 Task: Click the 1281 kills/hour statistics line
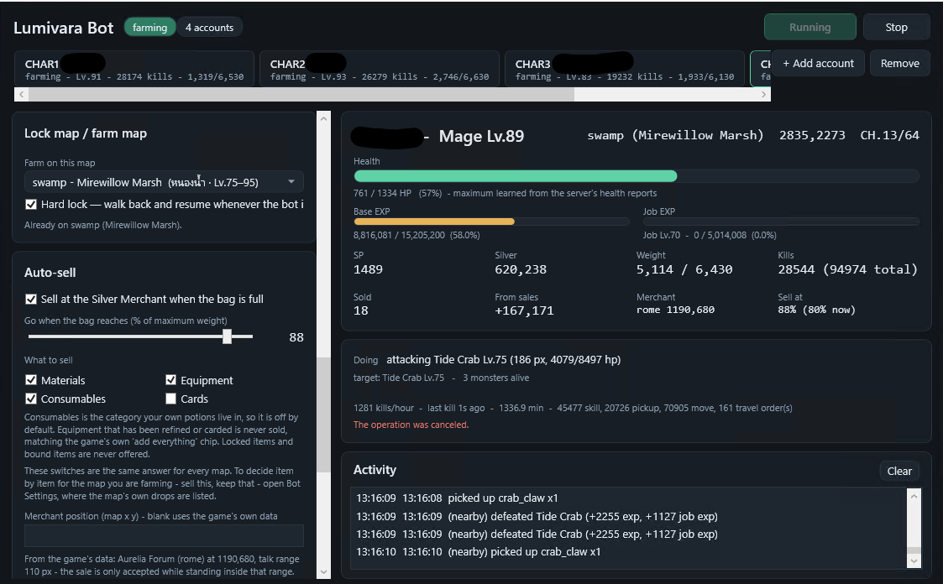tap(573, 408)
